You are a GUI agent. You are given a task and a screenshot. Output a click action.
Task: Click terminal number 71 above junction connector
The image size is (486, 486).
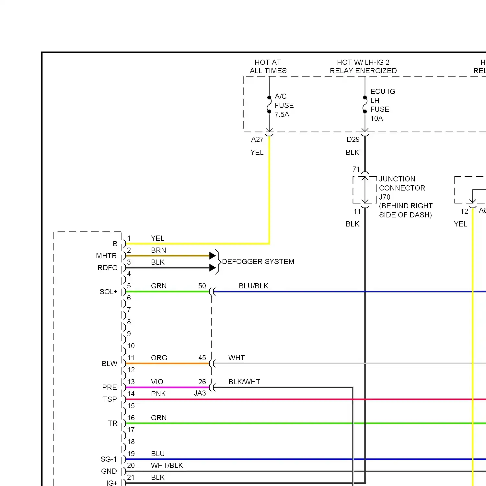coord(356,169)
